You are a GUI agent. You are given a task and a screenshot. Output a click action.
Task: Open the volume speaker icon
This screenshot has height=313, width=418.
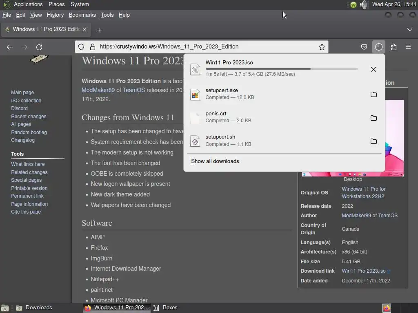363,4
